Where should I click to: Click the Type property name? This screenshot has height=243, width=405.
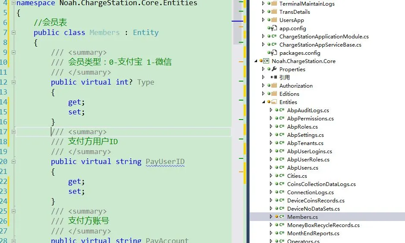(x=146, y=82)
